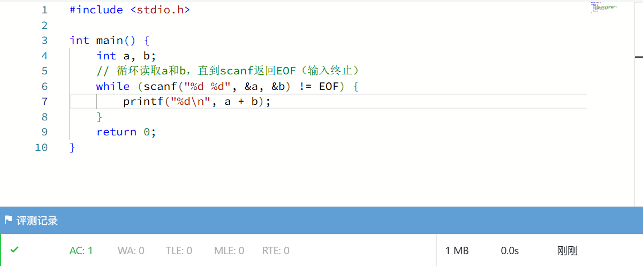The image size is (643, 266).
Task: Click line number 1 in gutter
Action: click(x=44, y=10)
